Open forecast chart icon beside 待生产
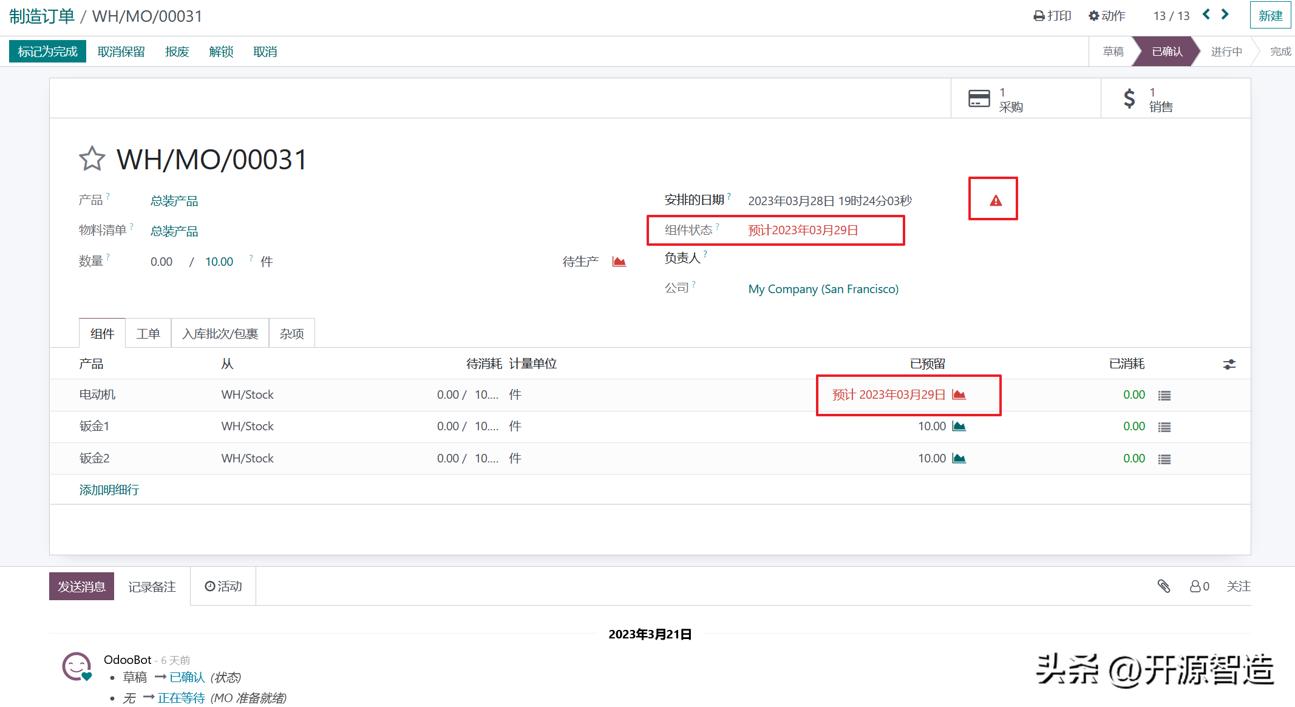Screen dimensions: 1295x707 [619, 262]
